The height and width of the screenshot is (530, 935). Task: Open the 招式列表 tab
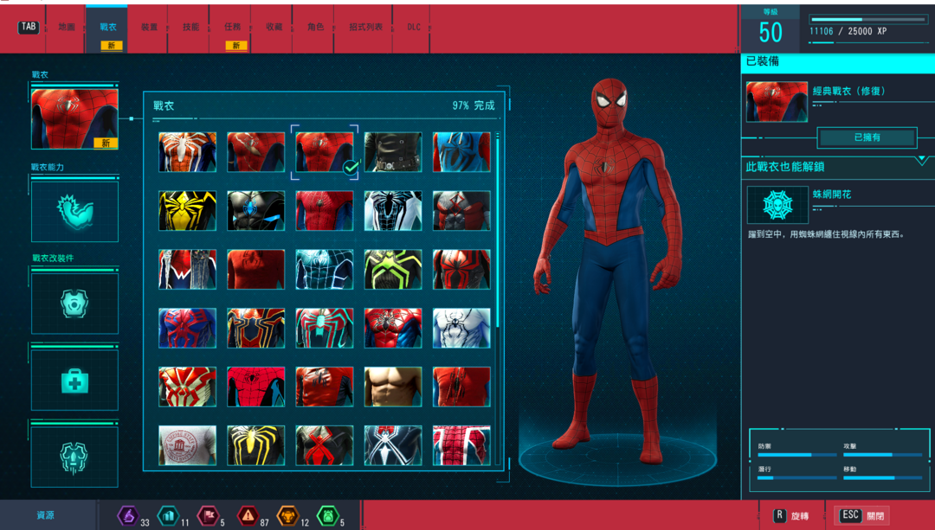pos(365,28)
